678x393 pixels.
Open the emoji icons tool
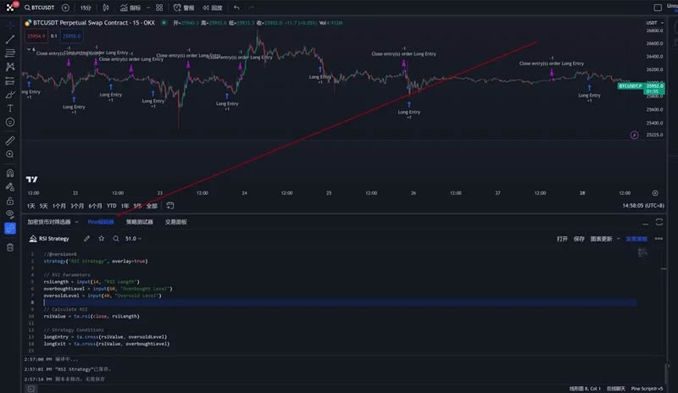(10, 122)
